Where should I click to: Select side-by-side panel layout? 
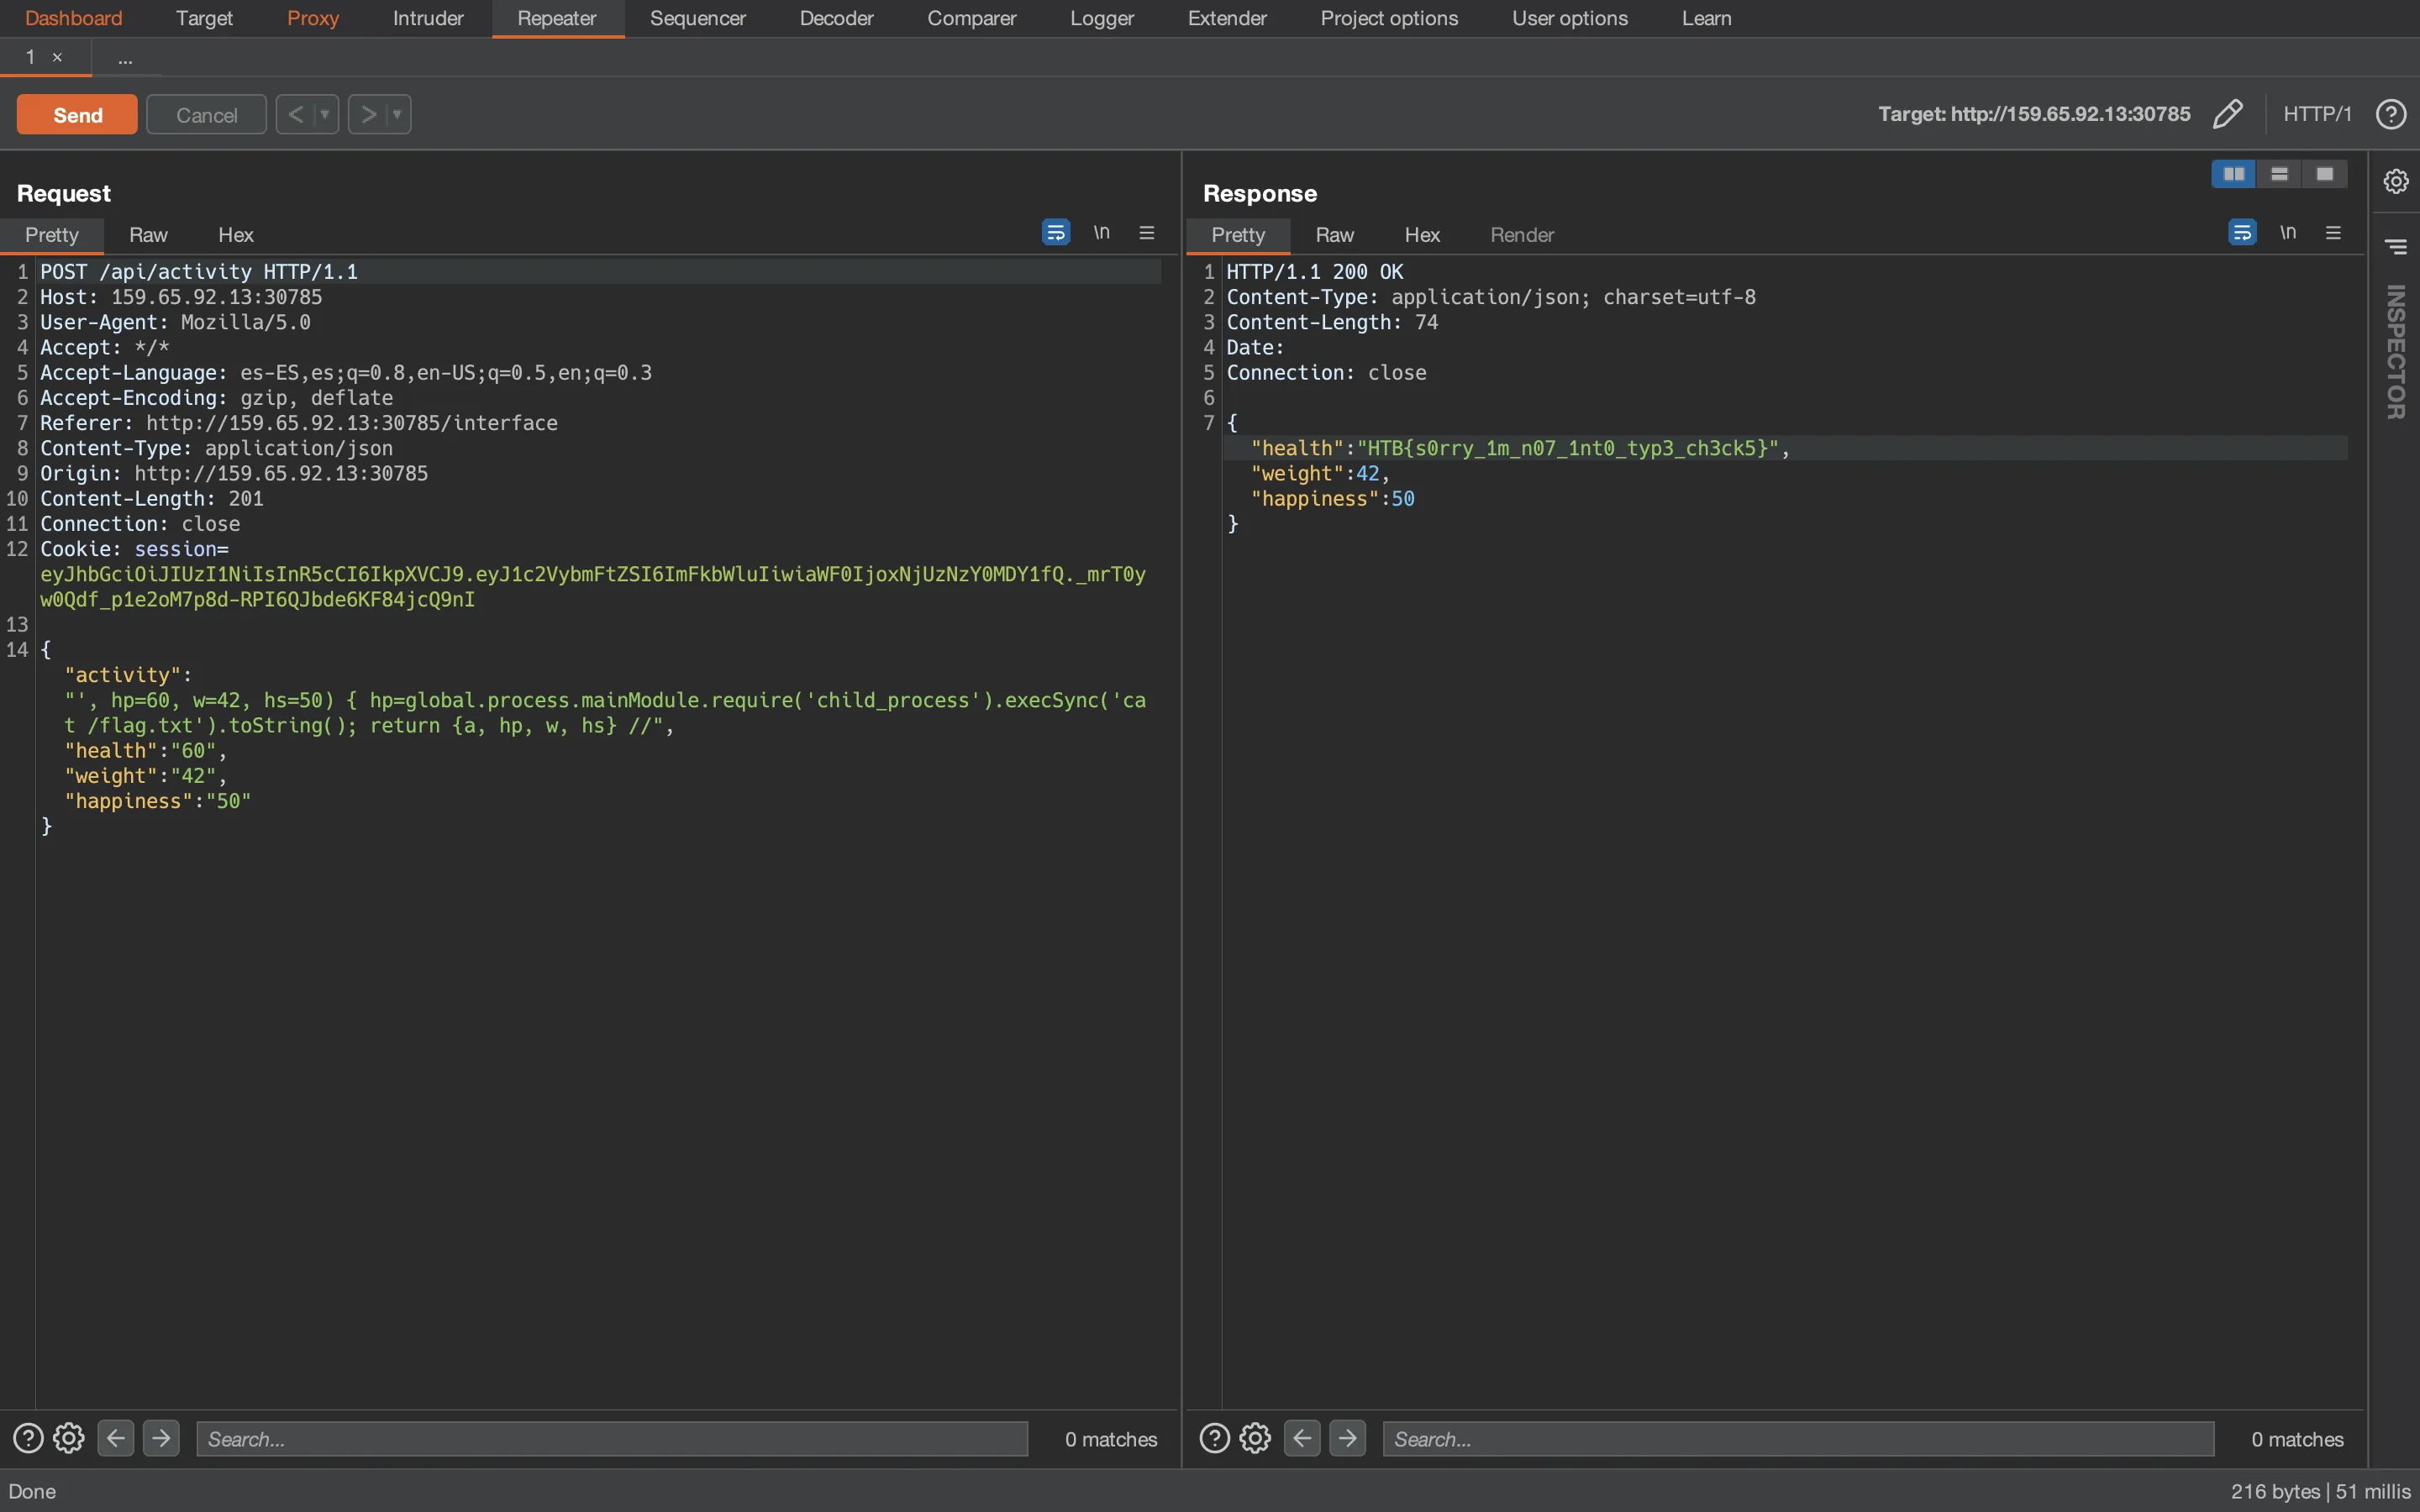pyautogui.click(x=2233, y=174)
